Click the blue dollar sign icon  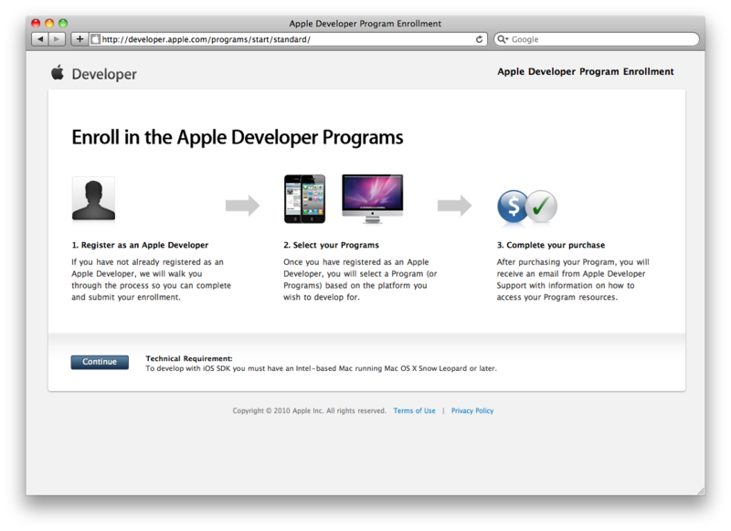tap(513, 206)
